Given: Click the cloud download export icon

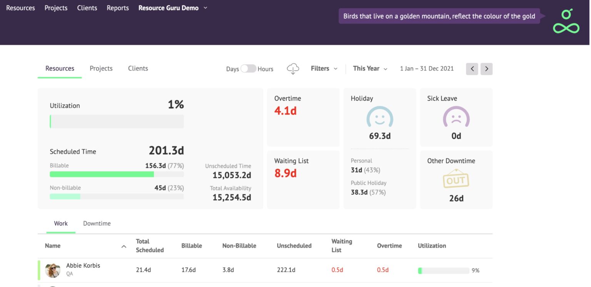Looking at the screenshot, I should (x=293, y=69).
